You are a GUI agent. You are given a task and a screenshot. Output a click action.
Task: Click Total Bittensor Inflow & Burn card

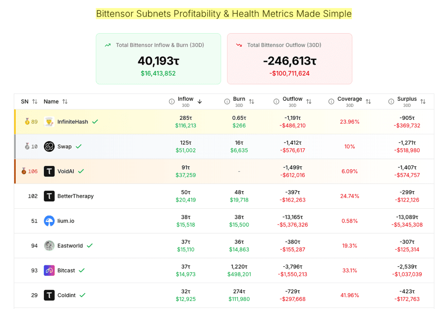[158, 58]
